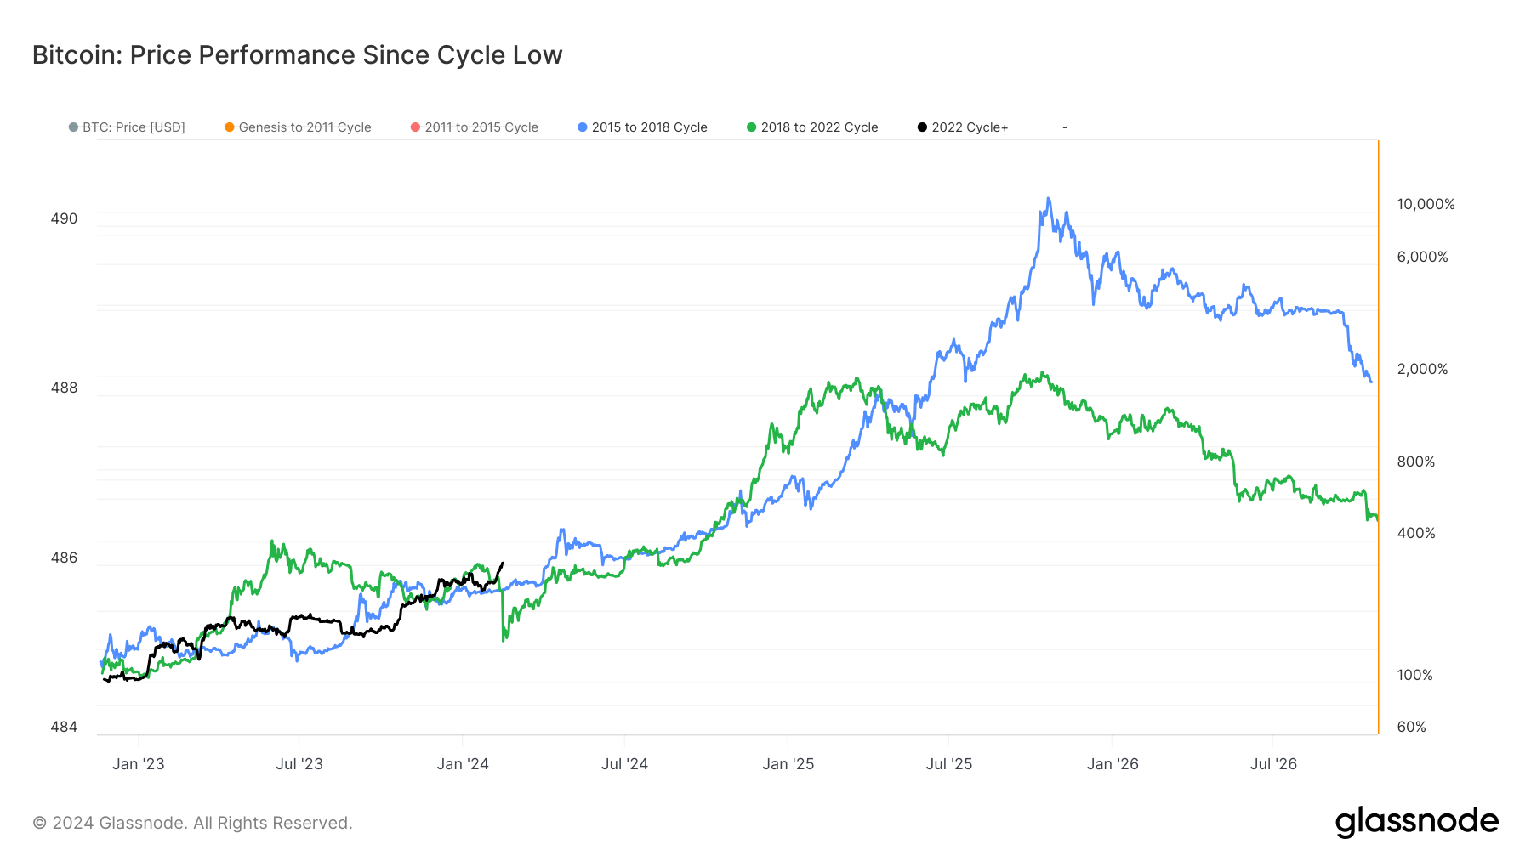Click the 490 left axis label
The width and height of the screenshot is (1531, 861).
[64, 218]
